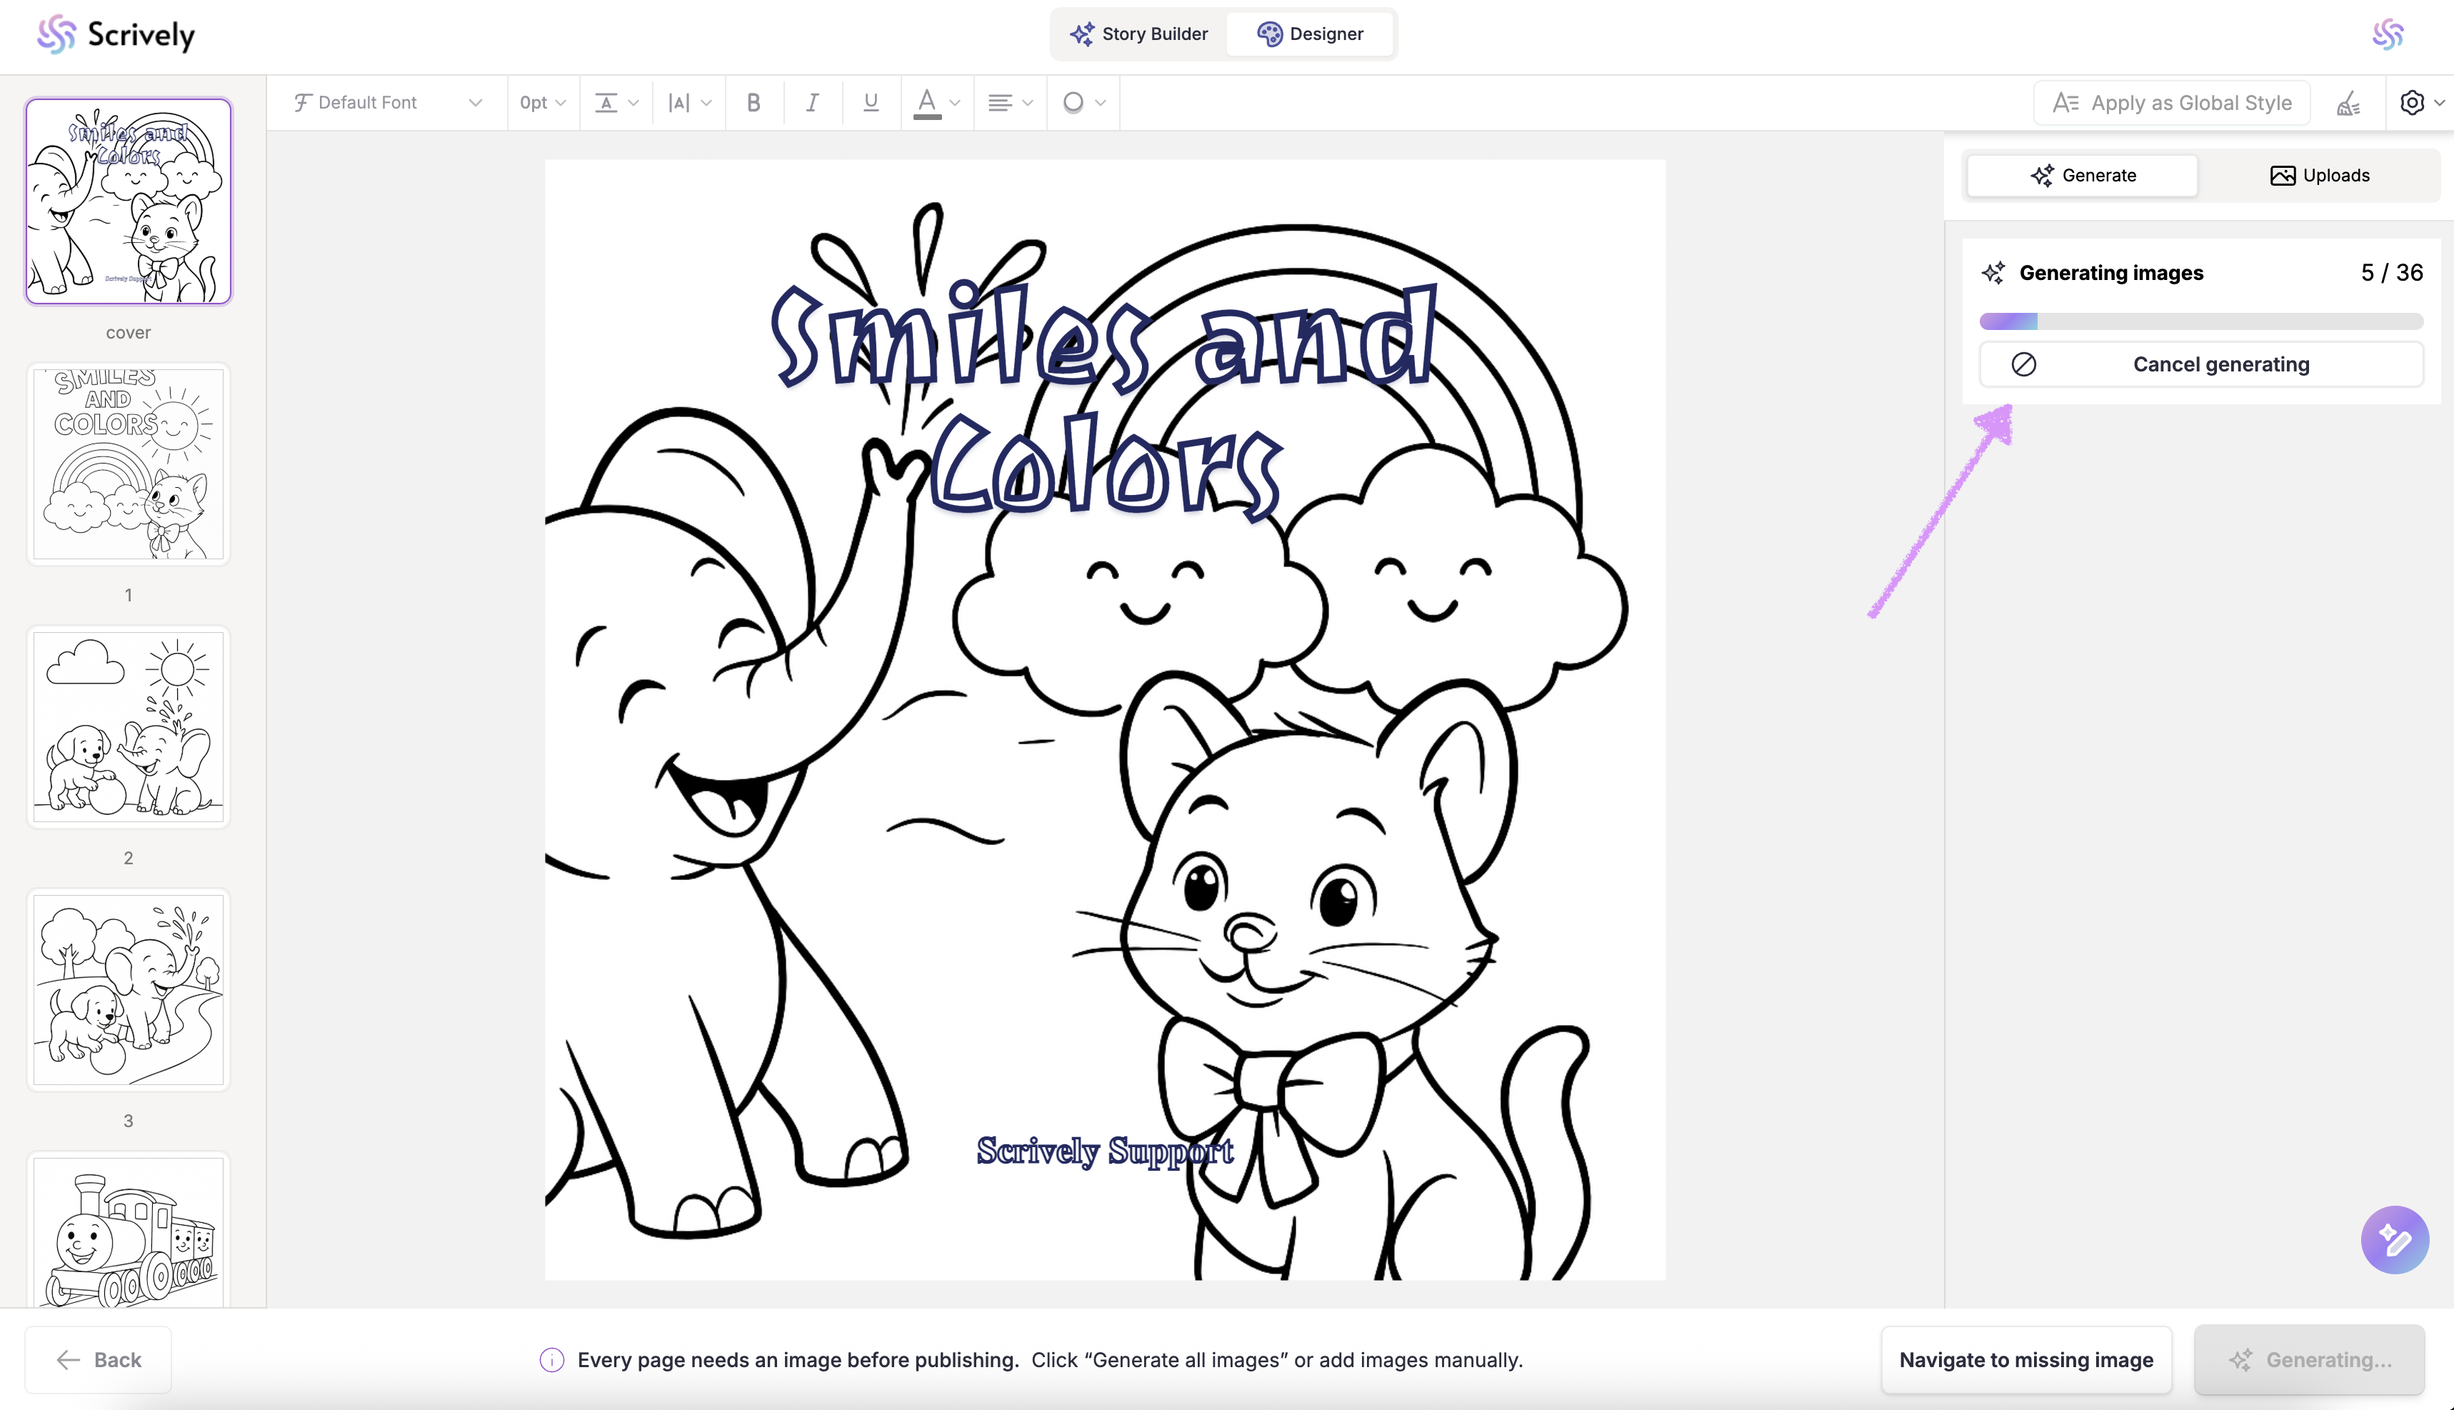The width and height of the screenshot is (2454, 1410).
Task: Select page 2 thumbnail in sidebar
Action: point(128,727)
